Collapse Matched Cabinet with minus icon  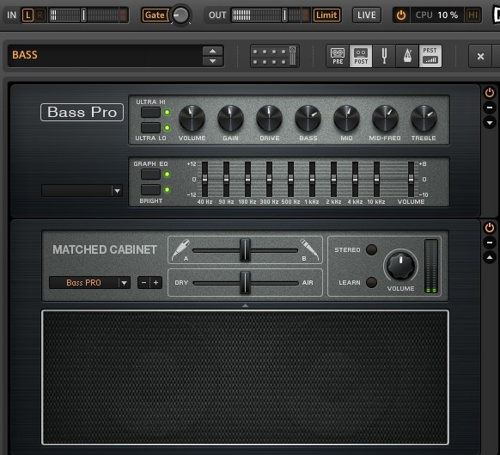pos(490,243)
